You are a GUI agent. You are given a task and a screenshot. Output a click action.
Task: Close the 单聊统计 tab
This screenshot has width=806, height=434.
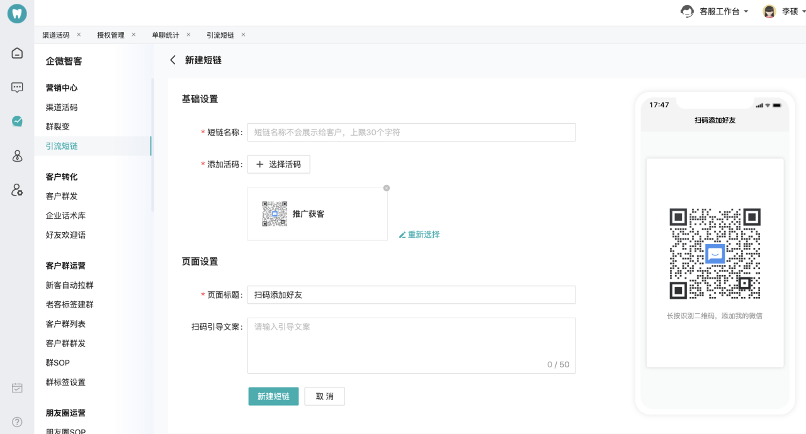pos(188,35)
